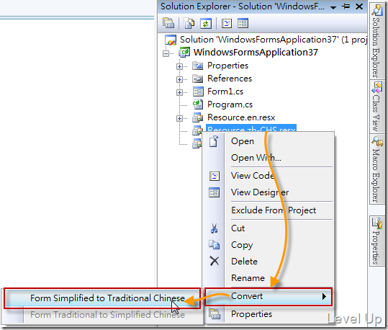Click the Properties icon in context menu

(x=215, y=313)
